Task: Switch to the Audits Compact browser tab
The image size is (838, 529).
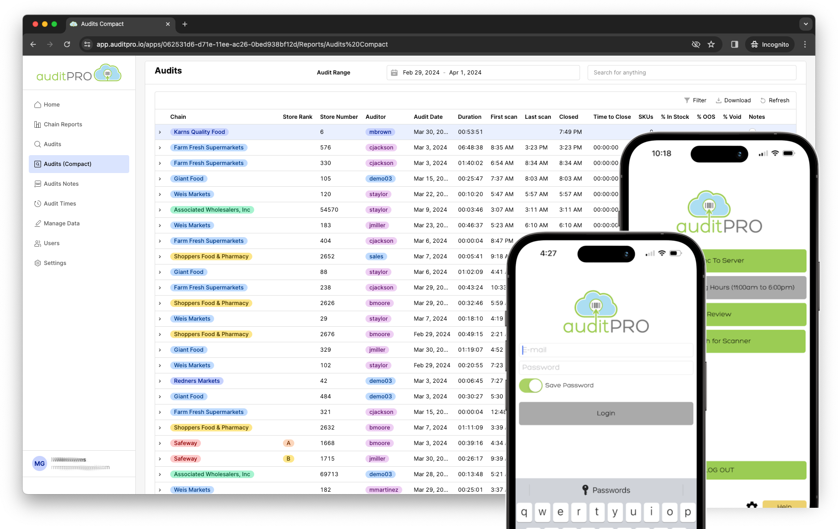Action: (120, 24)
